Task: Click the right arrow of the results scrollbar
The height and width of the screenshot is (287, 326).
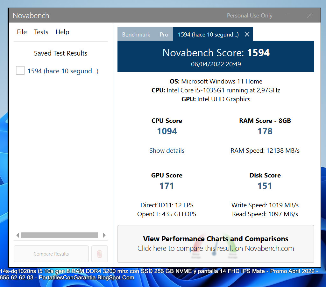Action: pyautogui.click(x=104, y=235)
